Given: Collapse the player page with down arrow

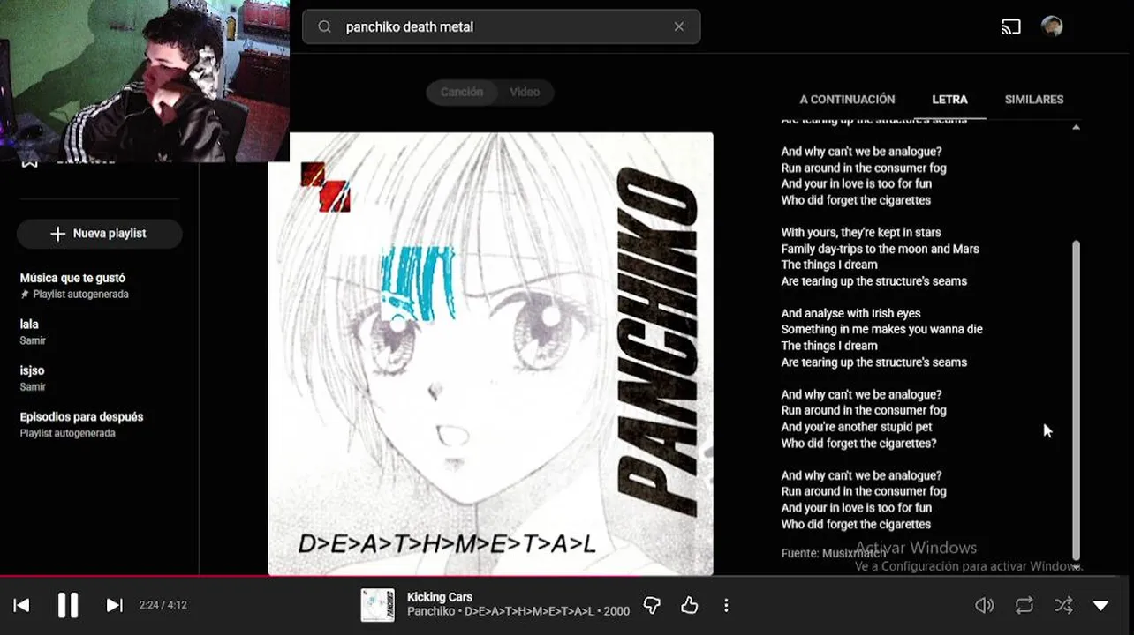Looking at the screenshot, I should [x=1100, y=605].
